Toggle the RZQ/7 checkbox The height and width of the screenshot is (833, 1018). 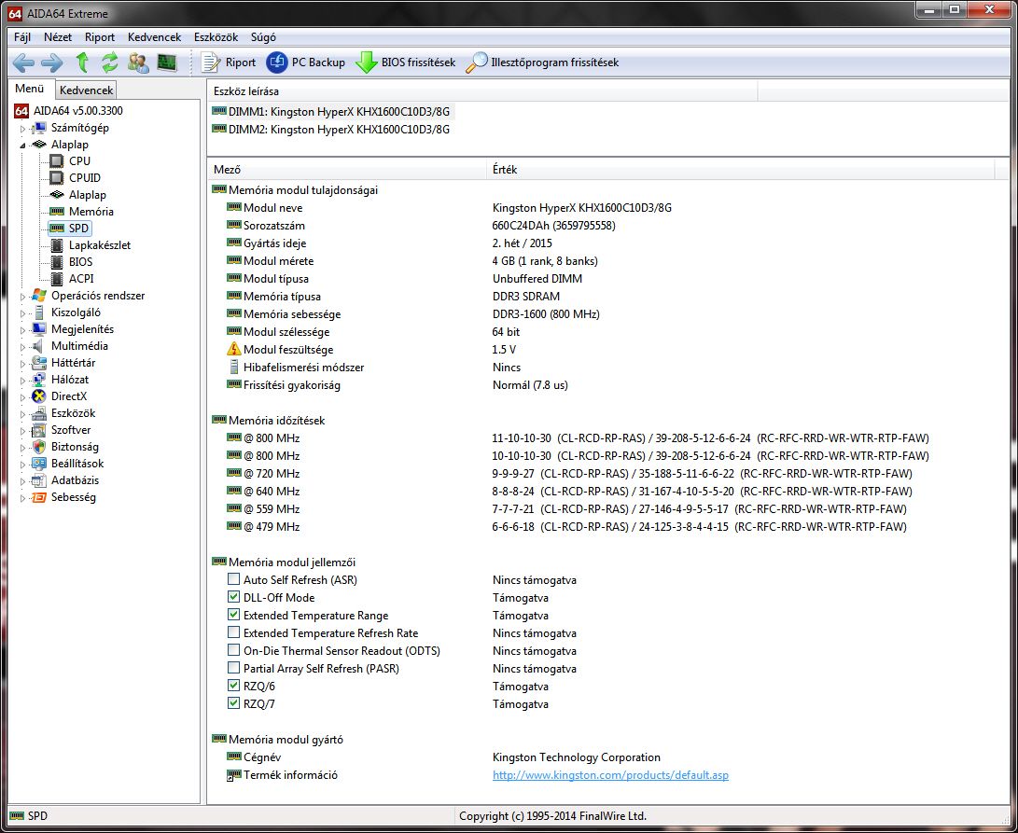(233, 703)
